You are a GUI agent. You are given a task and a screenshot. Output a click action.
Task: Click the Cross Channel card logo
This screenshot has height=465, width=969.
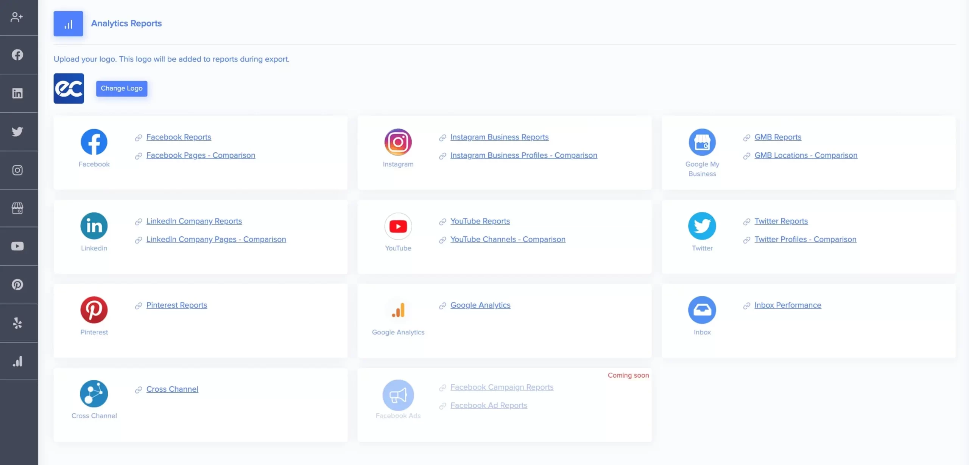[94, 394]
